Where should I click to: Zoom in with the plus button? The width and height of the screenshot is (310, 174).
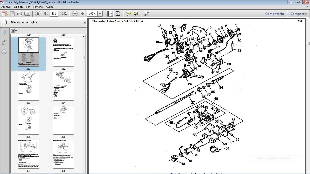[82, 14]
